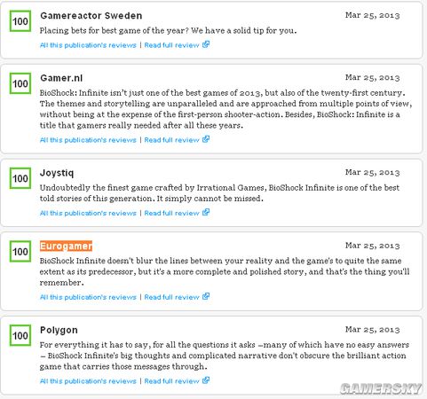
Task: Click the highlighted Eurogamer publication name
Action: pos(66,246)
